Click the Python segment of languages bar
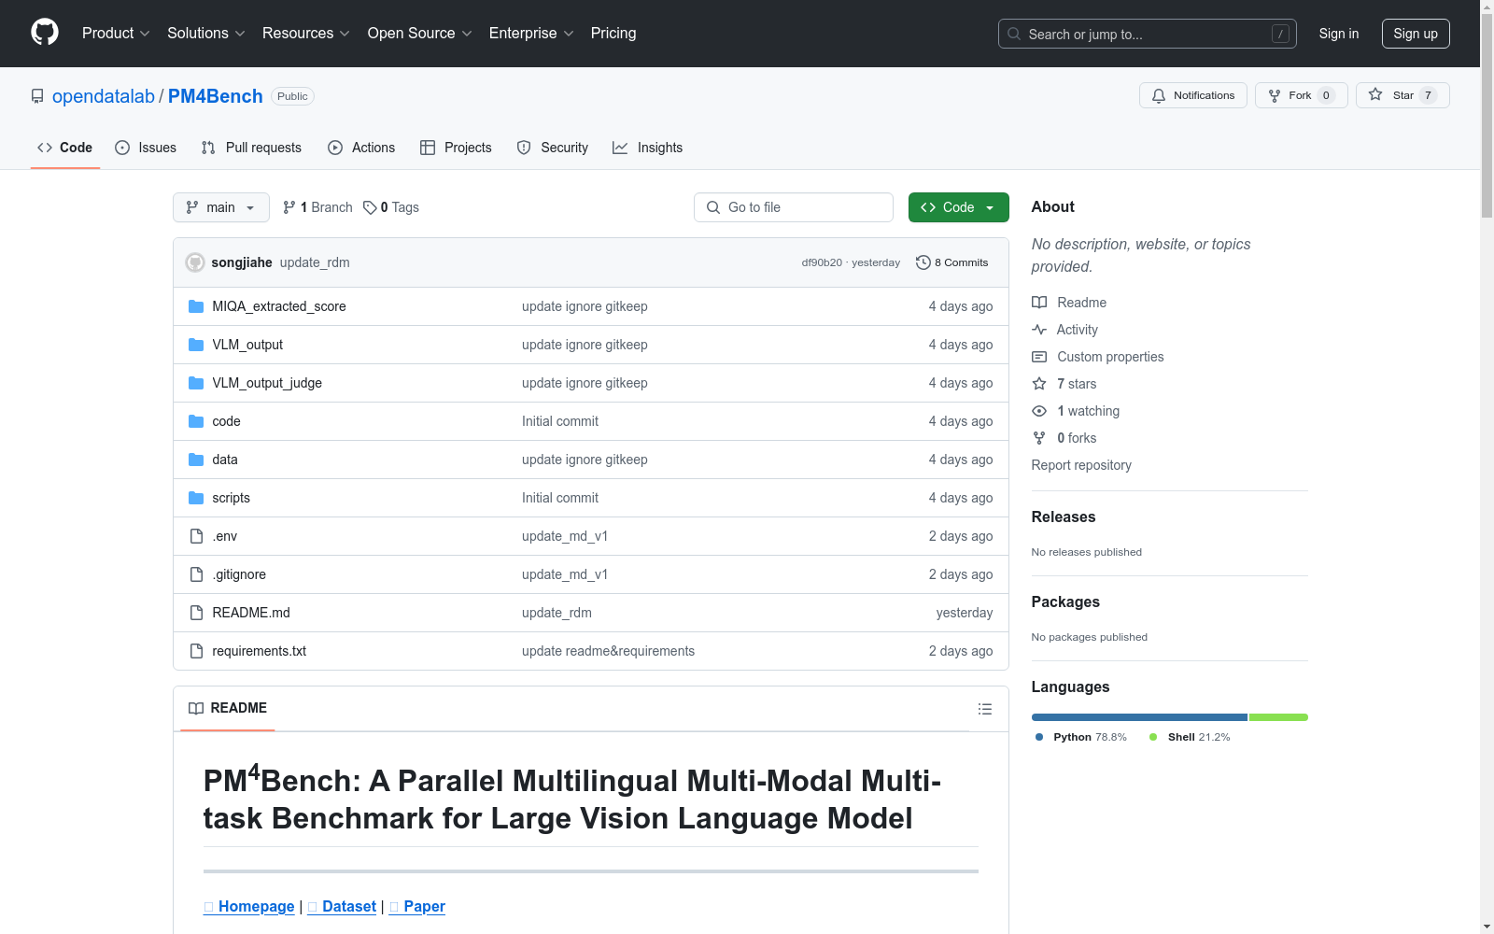Screen dimensions: 1494x934 (1139, 717)
